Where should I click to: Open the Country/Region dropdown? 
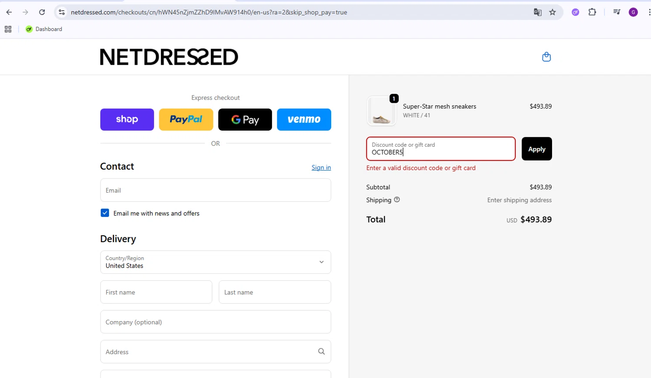tap(216, 262)
